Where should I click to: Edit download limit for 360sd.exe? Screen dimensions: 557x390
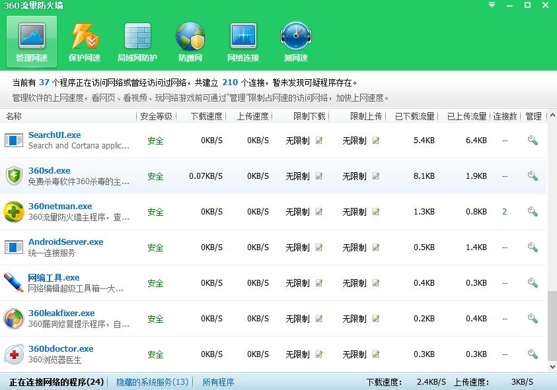click(x=319, y=177)
